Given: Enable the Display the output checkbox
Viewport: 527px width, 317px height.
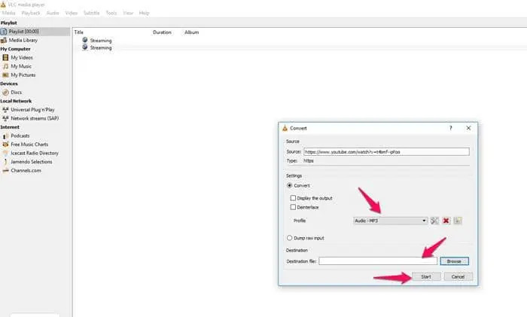Looking at the screenshot, I should tap(293, 198).
